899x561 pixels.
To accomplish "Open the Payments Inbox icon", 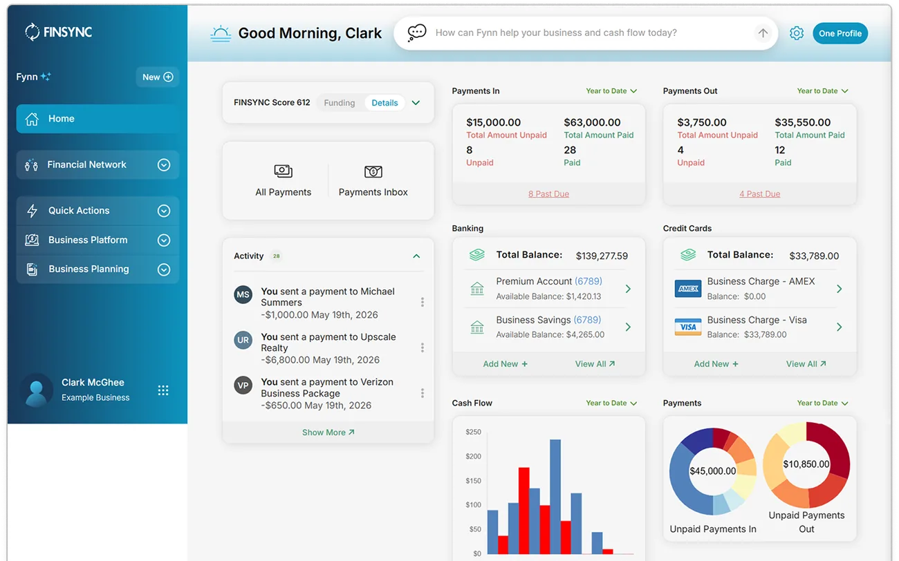I will pos(373,171).
